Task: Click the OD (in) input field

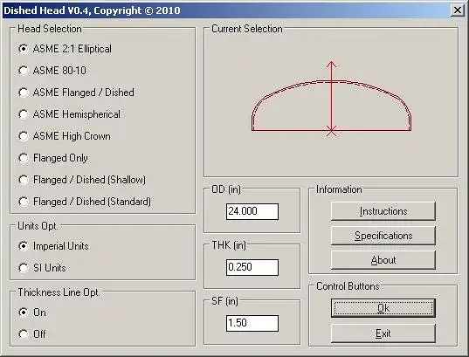Action: (252, 211)
